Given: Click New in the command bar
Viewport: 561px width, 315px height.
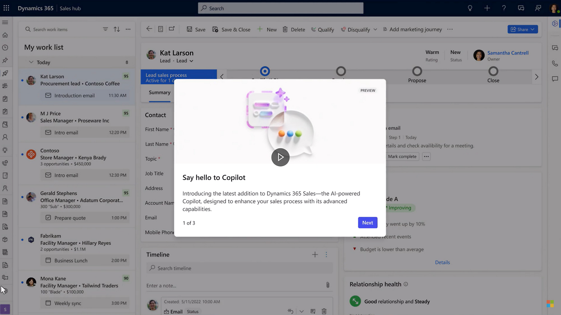Looking at the screenshot, I should click(x=267, y=29).
